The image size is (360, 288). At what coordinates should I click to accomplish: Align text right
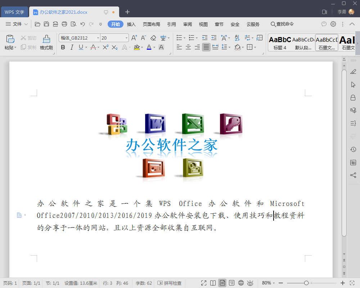[x=197, y=47]
